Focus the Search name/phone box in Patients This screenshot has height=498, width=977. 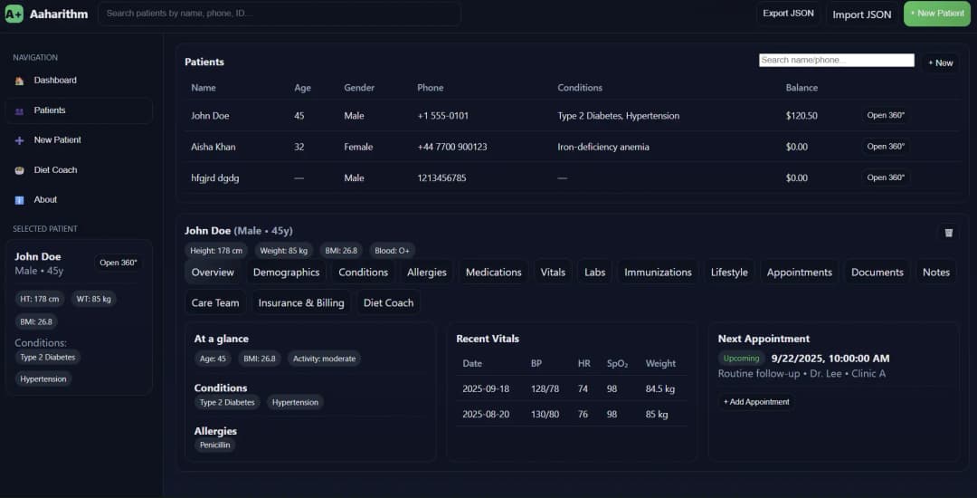pyautogui.click(x=836, y=61)
